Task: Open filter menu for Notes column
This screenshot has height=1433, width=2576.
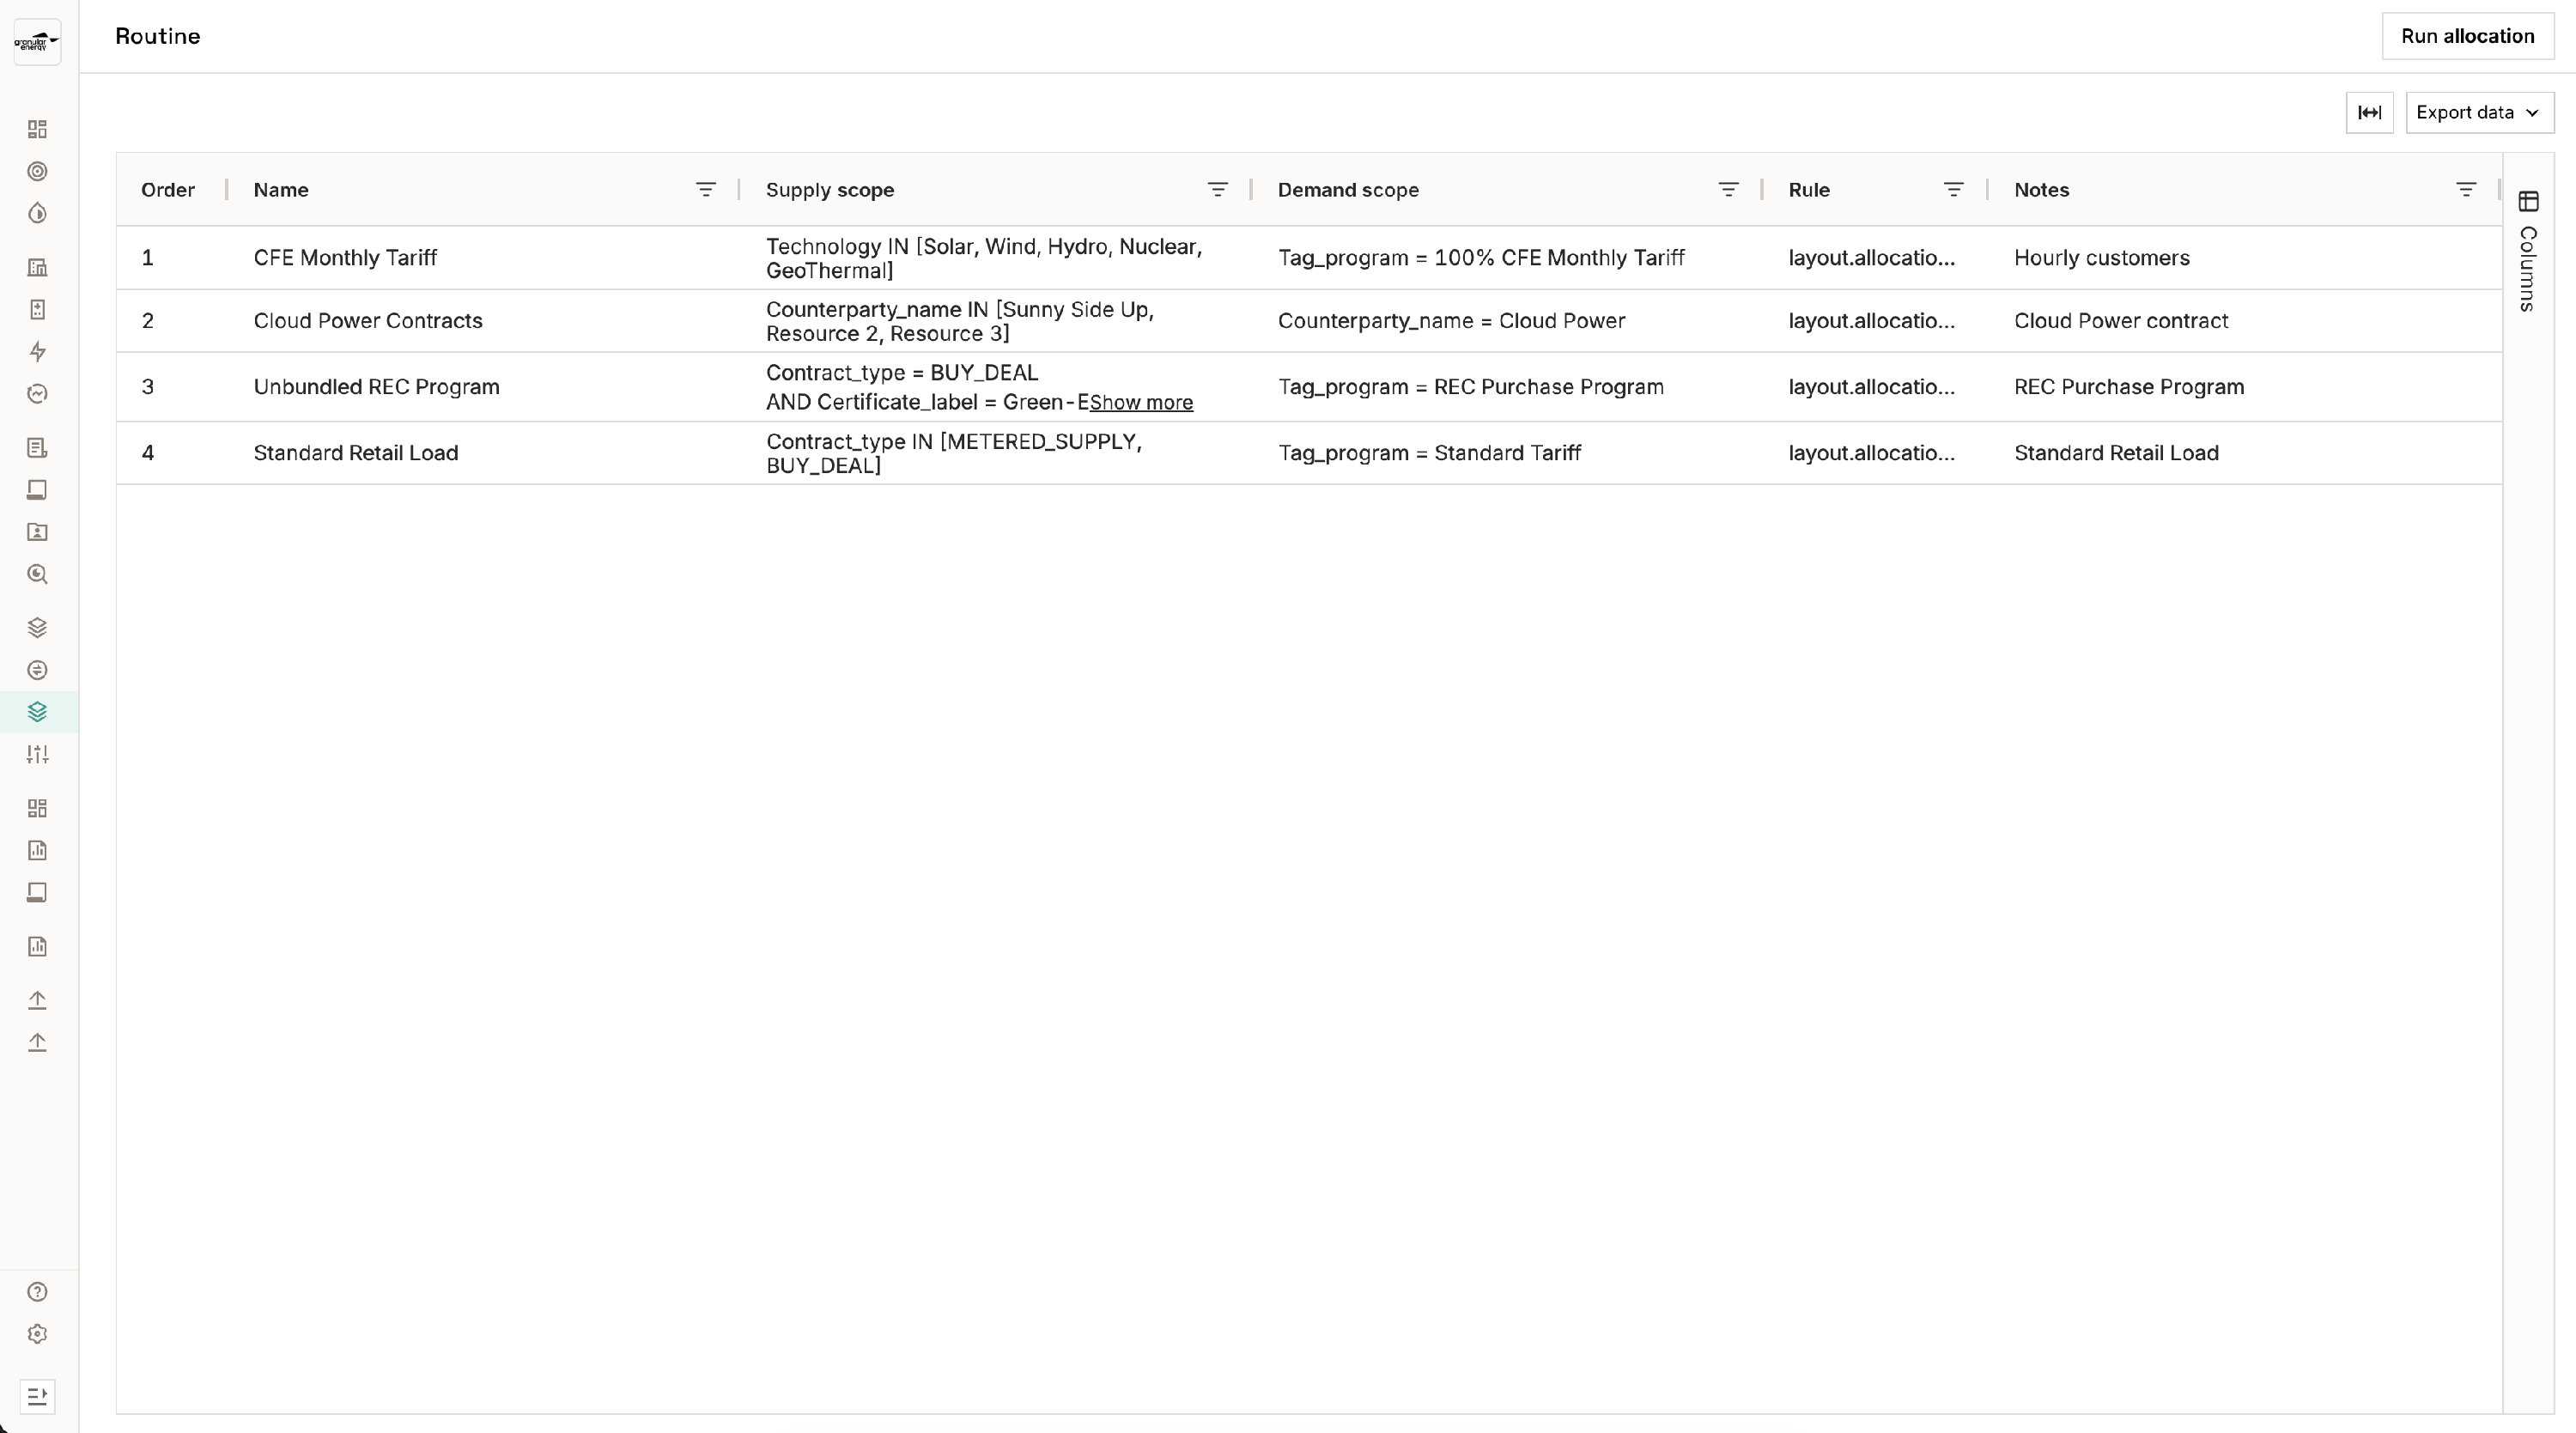Action: (2466, 190)
